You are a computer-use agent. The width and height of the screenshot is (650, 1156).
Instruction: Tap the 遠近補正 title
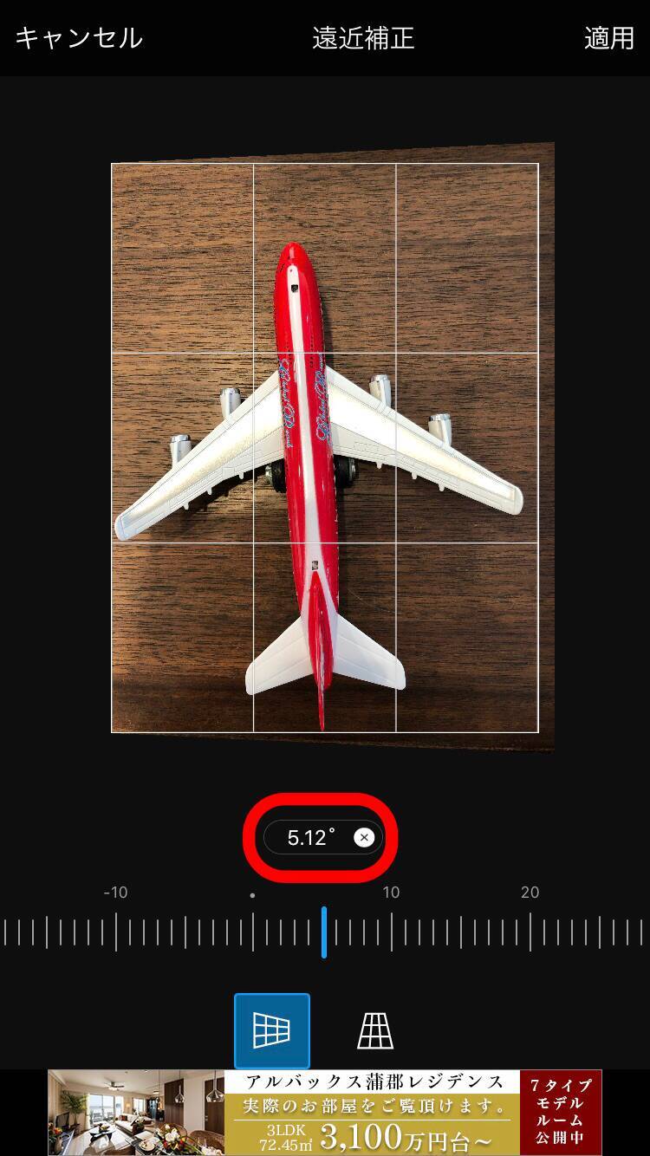[364, 38]
